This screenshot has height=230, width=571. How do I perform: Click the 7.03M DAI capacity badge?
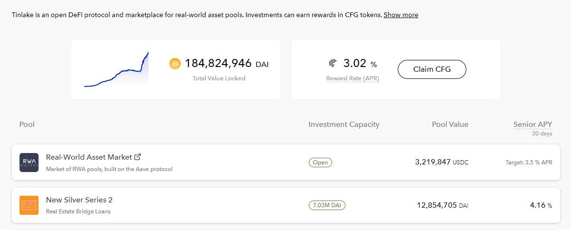pyautogui.click(x=327, y=205)
